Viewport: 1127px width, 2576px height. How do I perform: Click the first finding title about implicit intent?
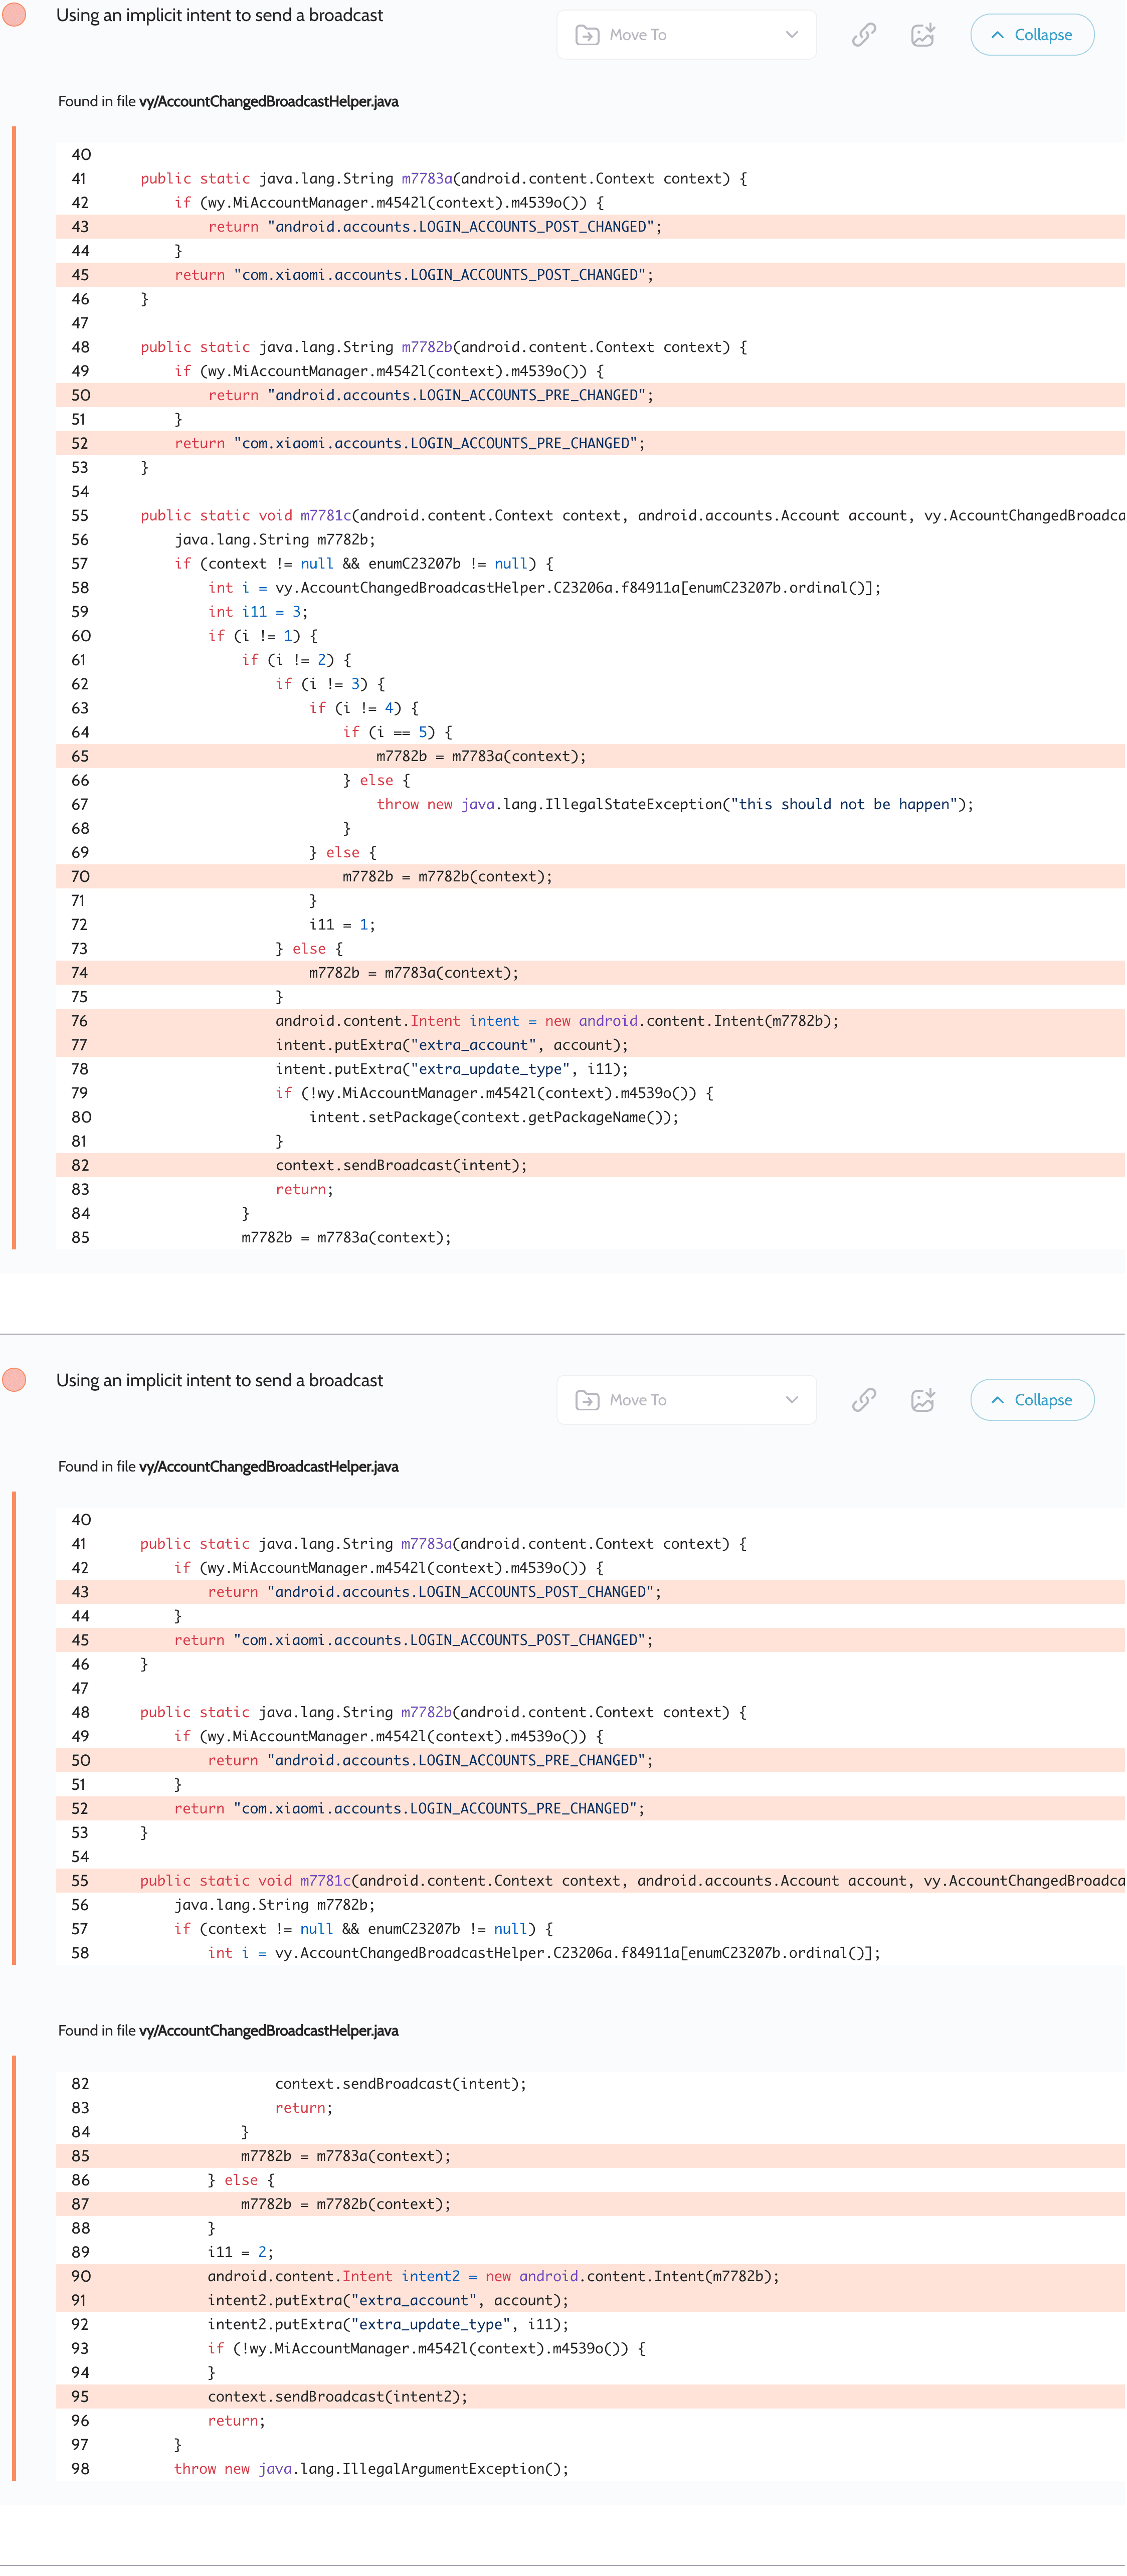point(219,15)
